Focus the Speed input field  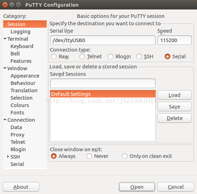(175, 40)
